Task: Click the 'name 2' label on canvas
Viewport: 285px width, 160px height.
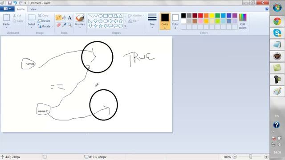Action: tap(43, 111)
